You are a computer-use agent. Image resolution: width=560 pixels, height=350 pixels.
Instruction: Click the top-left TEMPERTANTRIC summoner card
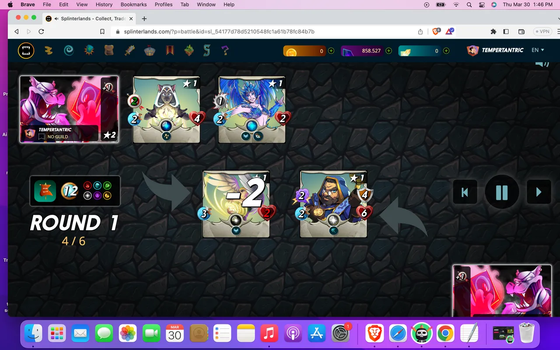click(69, 109)
